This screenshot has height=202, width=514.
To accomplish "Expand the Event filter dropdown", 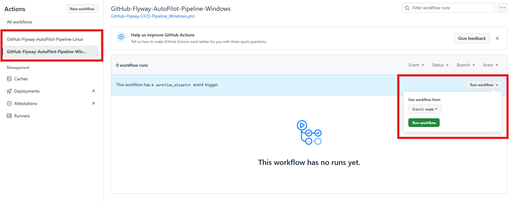I will pos(416,65).
